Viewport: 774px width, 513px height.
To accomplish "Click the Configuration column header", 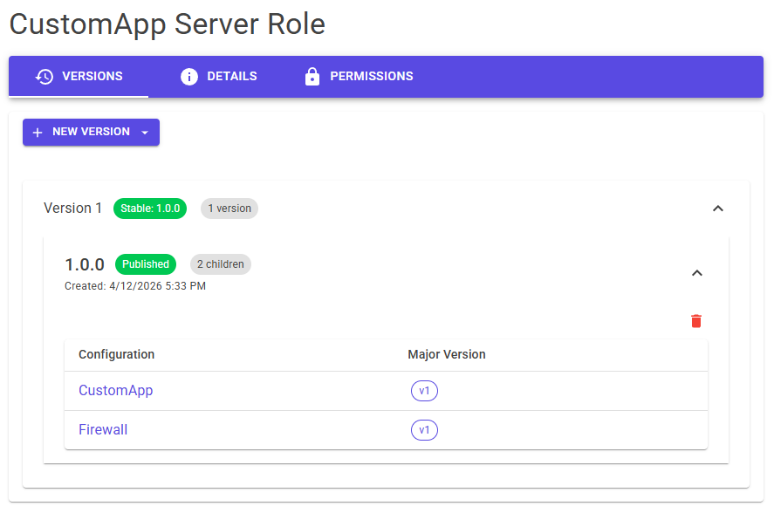I will (116, 355).
